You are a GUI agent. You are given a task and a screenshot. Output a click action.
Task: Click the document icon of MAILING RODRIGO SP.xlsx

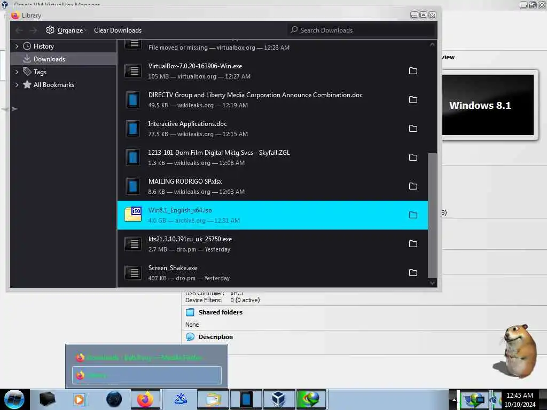(133, 186)
